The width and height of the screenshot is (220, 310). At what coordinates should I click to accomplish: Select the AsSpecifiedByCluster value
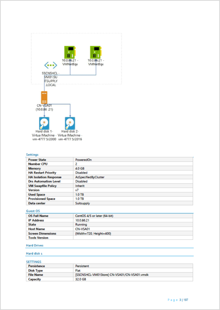pos(90,177)
